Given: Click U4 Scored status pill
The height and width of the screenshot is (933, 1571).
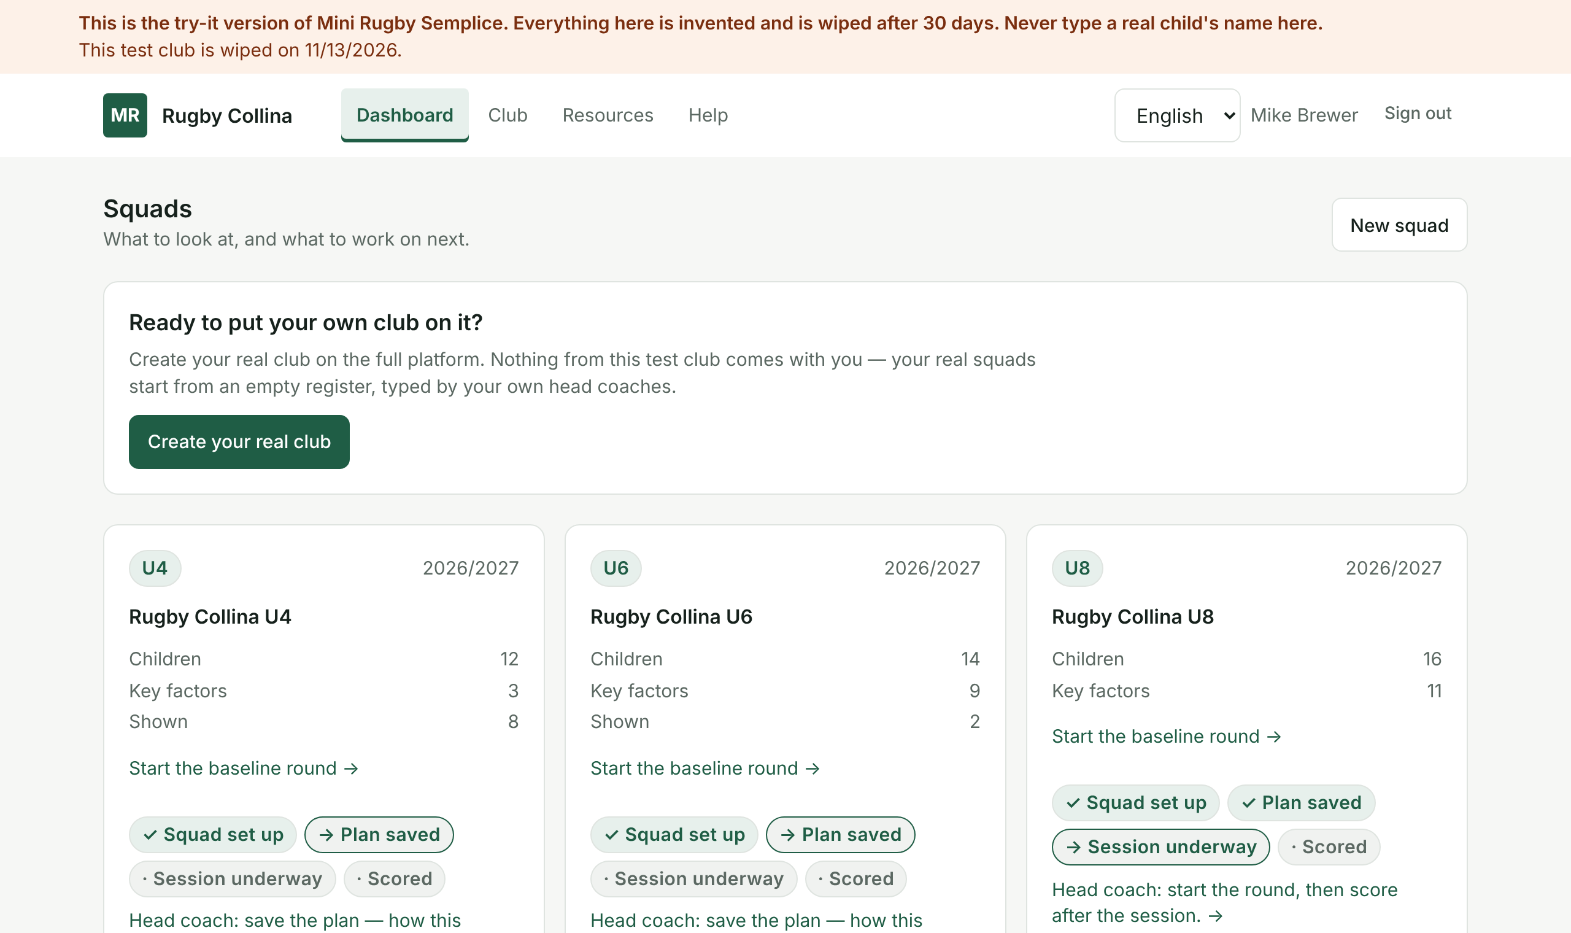Looking at the screenshot, I should (394, 878).
